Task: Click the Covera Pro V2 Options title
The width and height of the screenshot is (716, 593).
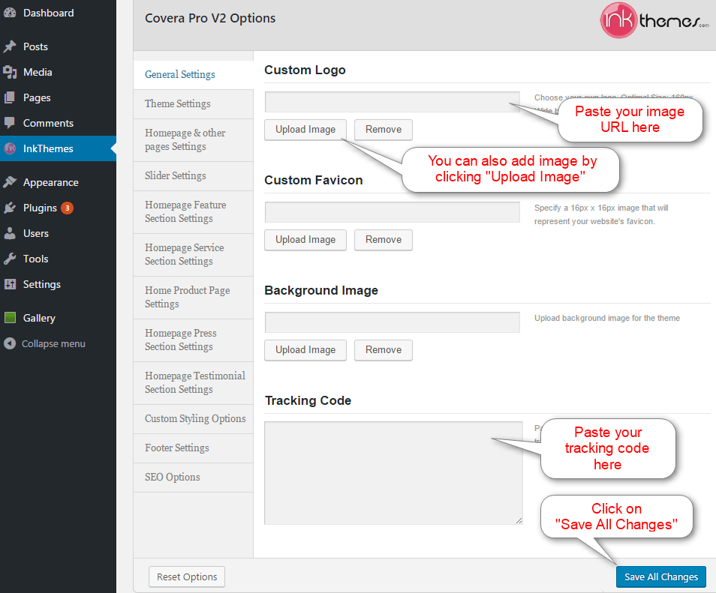Action: pyautogui.click(x=210, y=18)
